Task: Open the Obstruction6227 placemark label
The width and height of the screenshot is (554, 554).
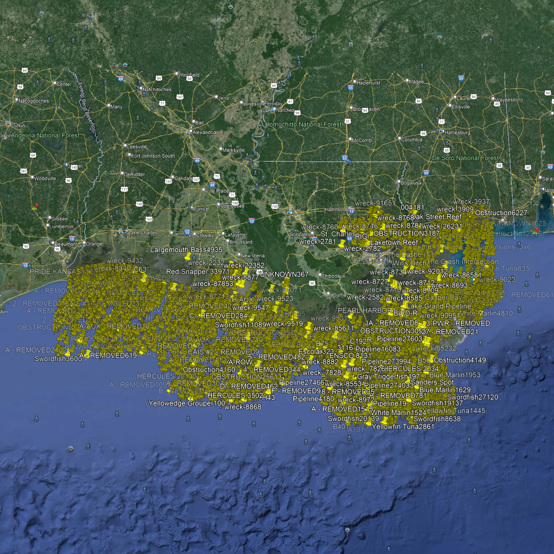Action: point(501,213)
